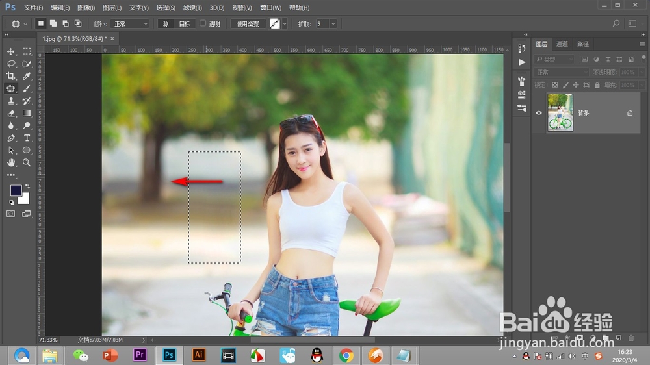Select the Blur tool
650x365 pixels.
pyautogui.click(x=11, y=125)
